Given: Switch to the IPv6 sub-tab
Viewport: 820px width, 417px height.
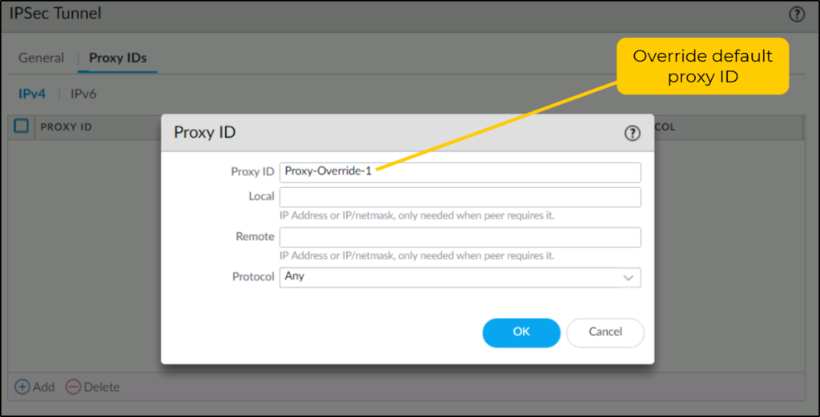Looking at the screenshot, I should pos(83,94).
